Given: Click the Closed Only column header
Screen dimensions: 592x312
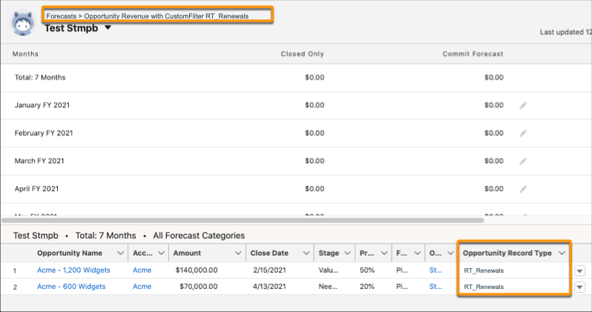Looking at the screenshot, I should [303, 54].
